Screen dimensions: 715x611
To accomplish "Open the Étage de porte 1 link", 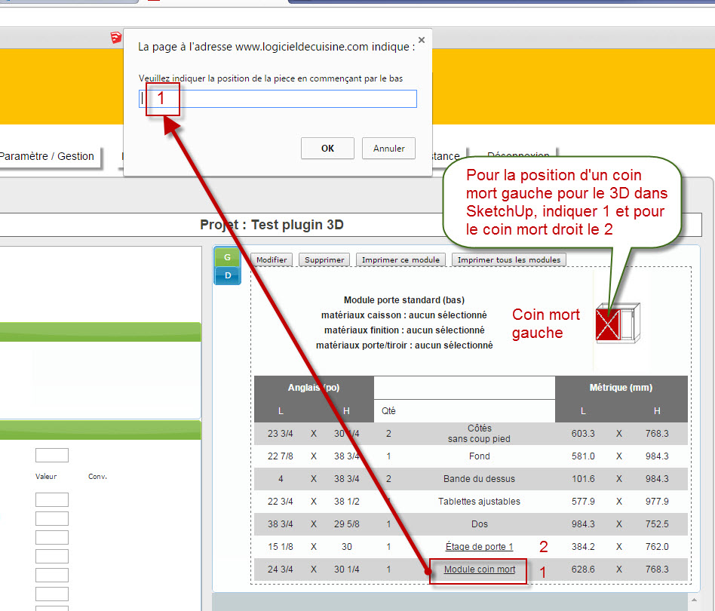I will [479, 547].
